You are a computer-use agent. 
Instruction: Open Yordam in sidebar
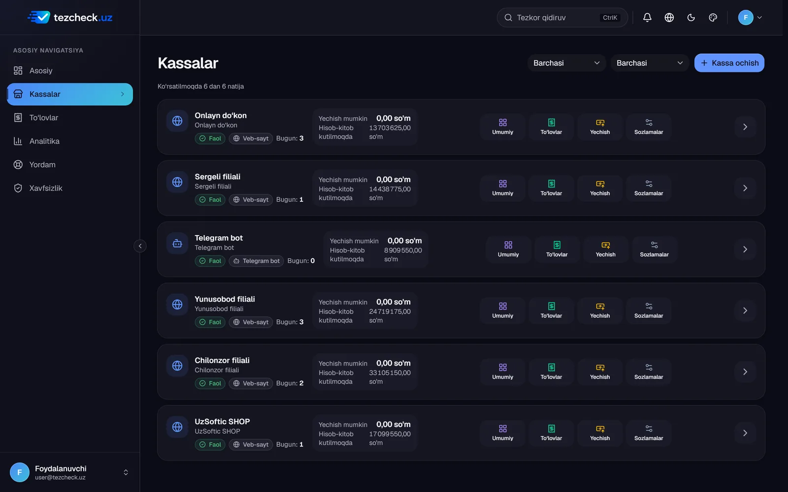tap(69, 165)
